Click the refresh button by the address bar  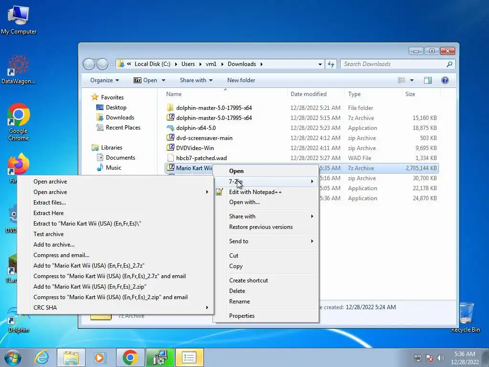[331, 64]
